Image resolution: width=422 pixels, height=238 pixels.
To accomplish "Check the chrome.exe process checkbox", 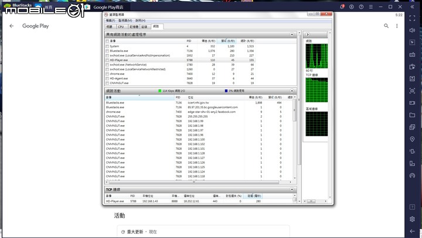I will (107, 74).
